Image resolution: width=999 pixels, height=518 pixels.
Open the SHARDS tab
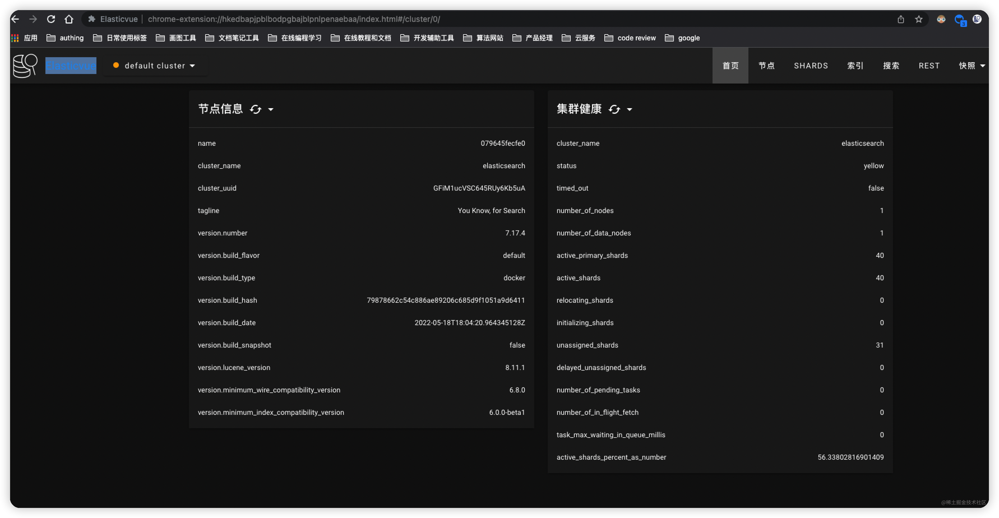pyautogui.click(x=811, y=66)
